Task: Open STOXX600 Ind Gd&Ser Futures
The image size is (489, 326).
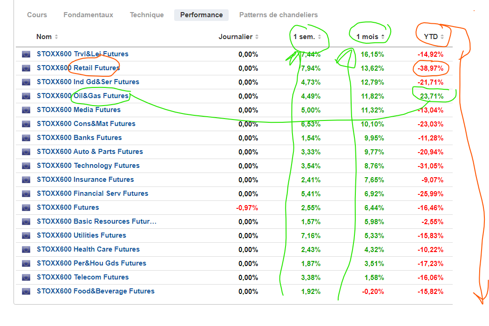Action: pos(88,82)
